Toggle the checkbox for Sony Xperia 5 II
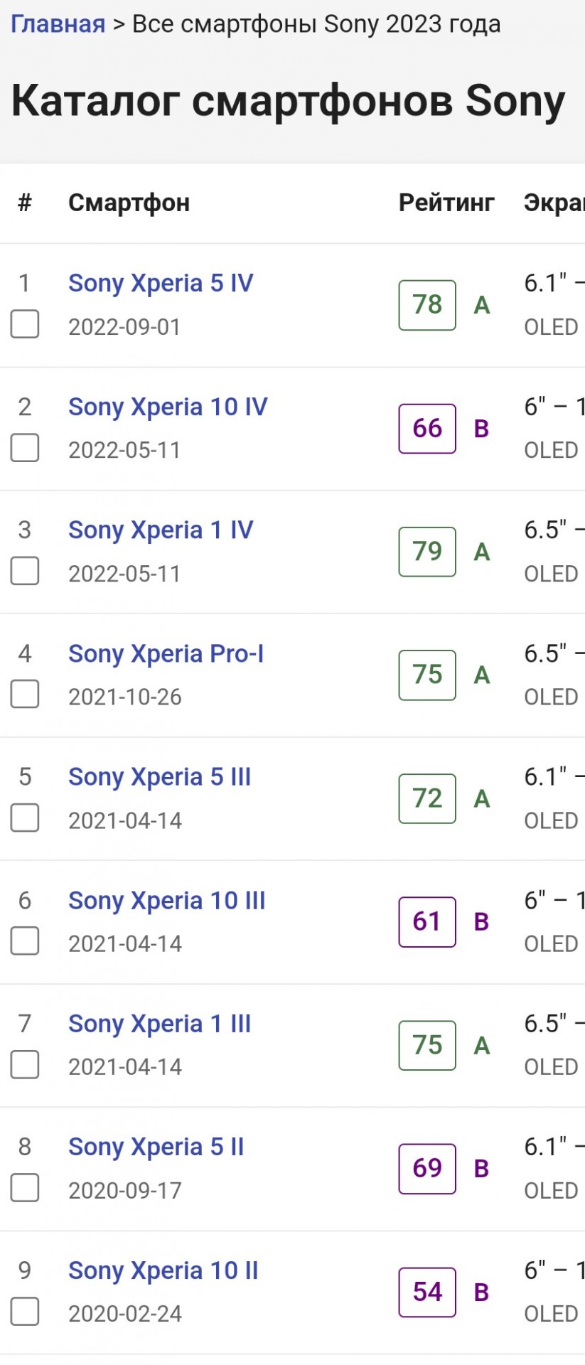This screenshot has height=1365, width=585. tap(25, 1188)
